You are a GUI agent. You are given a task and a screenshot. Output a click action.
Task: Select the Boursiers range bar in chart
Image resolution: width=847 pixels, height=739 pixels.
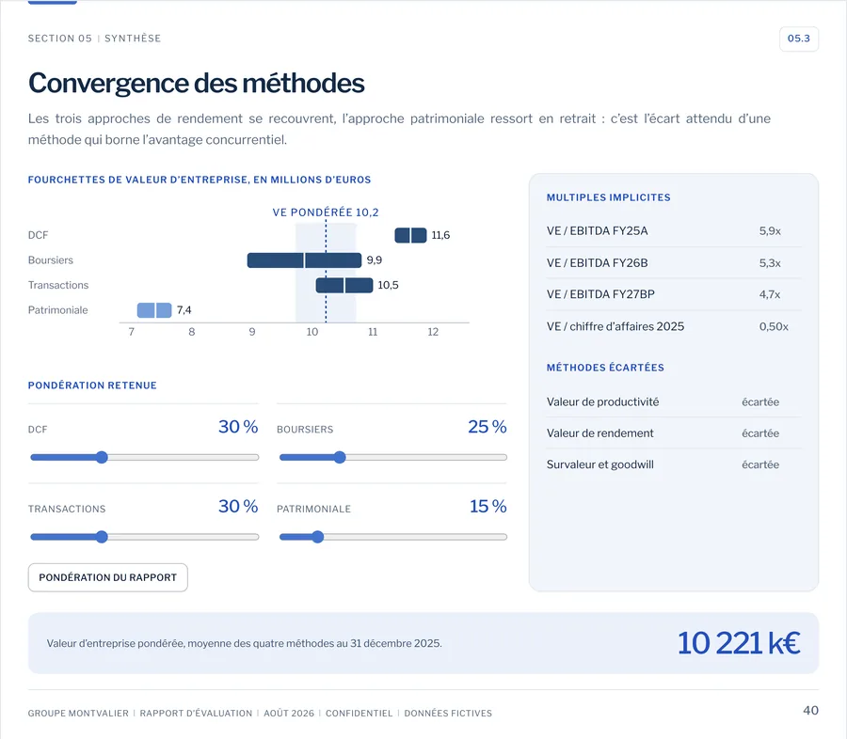(x=304, y=260)
